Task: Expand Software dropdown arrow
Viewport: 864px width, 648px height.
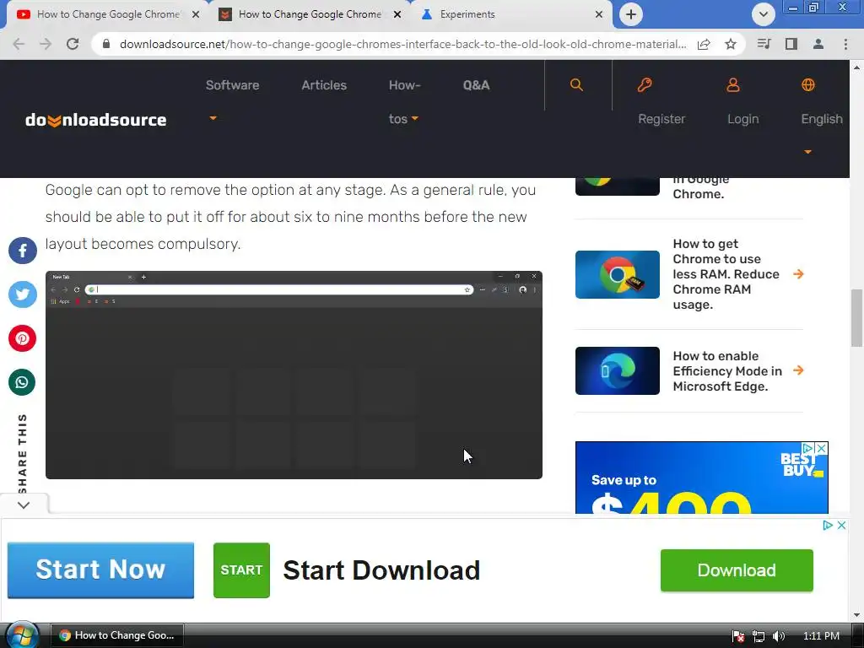Action: (x=213, y=118)
